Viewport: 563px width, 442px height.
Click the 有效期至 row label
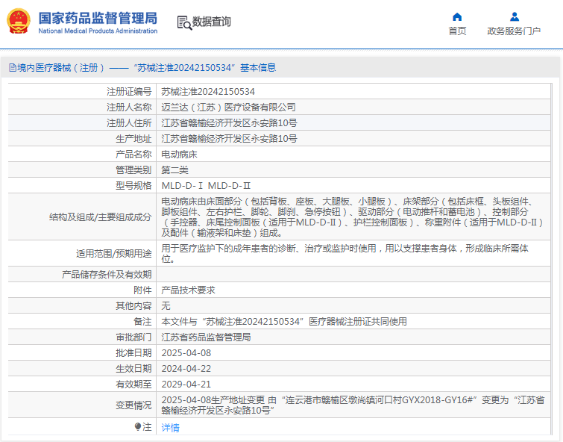[x=133, y=384]
